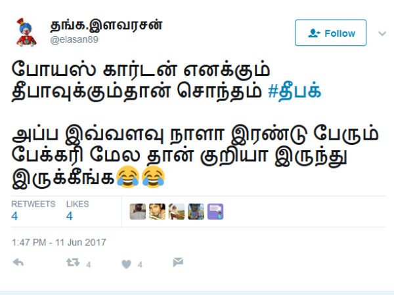Follow the @elasan89 account
Image resolution: width=394 pixels, height=295 pixels.
pos(330,33)
